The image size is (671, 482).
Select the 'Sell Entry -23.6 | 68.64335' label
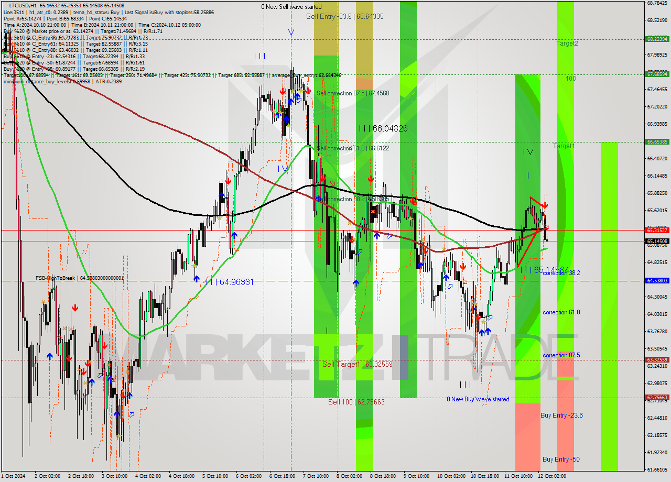(x=345, y=17)
